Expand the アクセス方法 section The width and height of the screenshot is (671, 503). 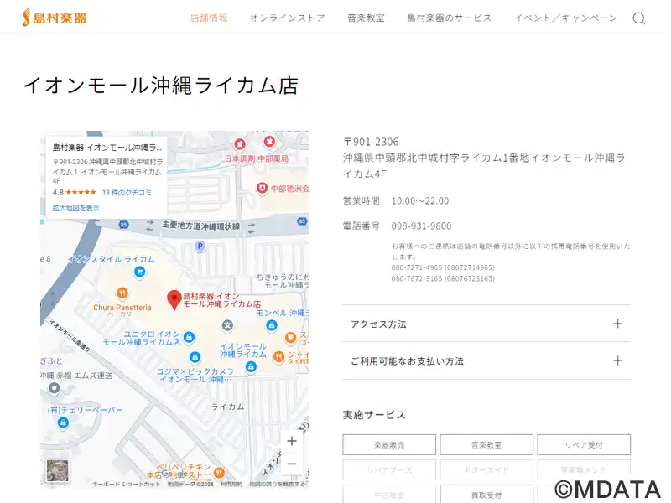point(486,324)
